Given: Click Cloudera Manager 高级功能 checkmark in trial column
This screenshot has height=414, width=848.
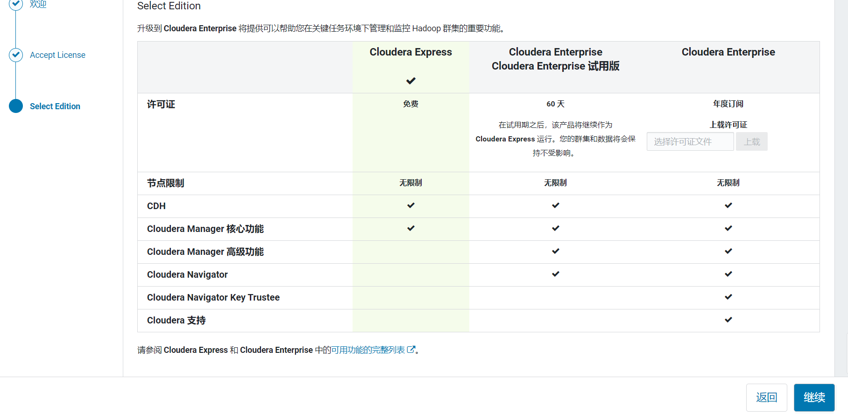Looking at the screenshot, I should pos(556,251).
